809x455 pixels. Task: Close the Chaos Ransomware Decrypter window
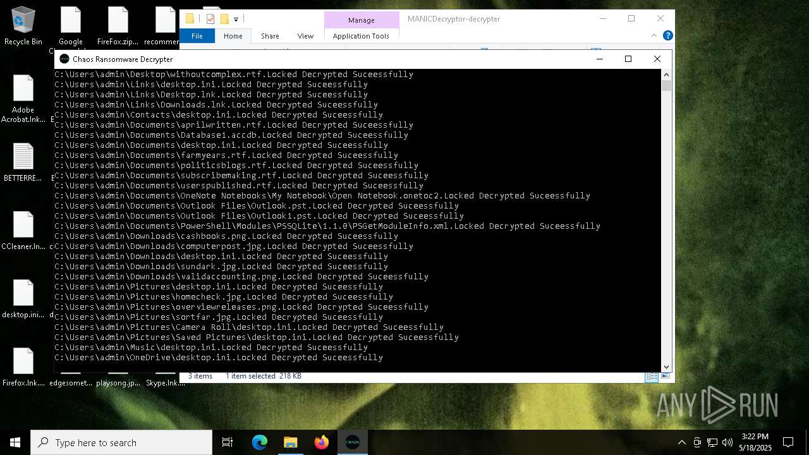click(657, 59)
